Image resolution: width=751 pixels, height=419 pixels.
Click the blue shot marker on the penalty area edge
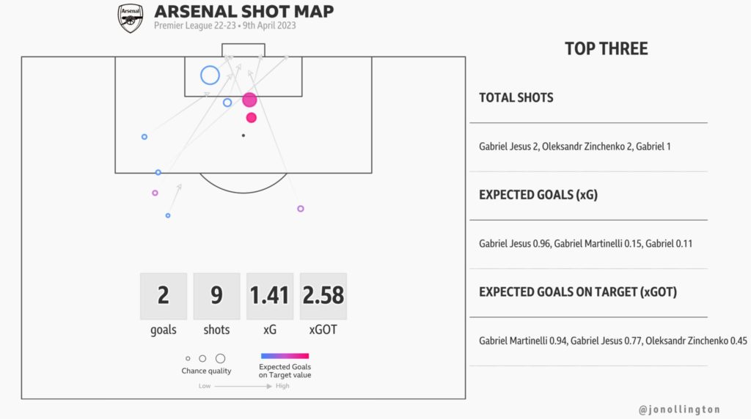coord(158,172)
